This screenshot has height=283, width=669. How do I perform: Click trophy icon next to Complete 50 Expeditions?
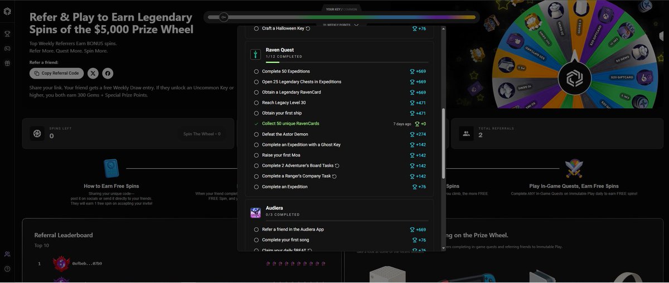pyautogui.click(x=413, y=71)
